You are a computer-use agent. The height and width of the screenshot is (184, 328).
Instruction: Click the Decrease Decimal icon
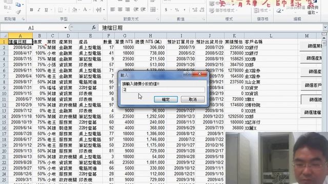pos(202,10)
